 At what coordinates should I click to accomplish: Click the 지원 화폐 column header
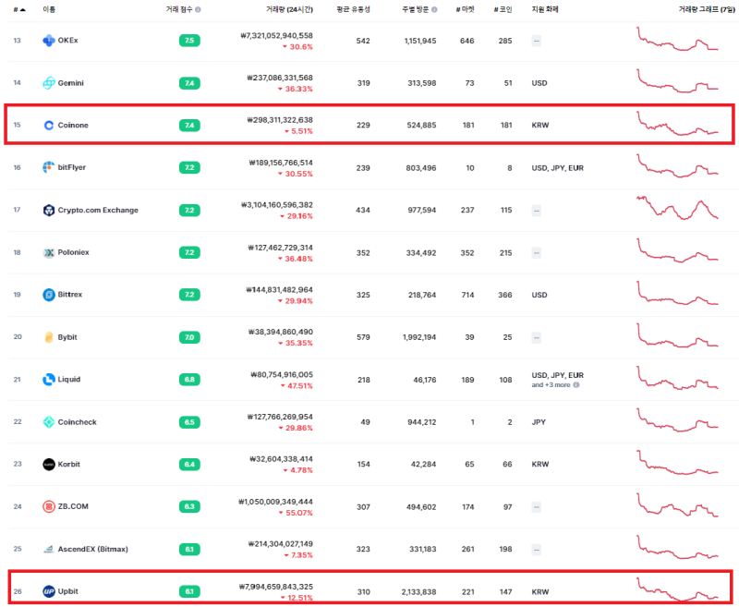point(545,9)
